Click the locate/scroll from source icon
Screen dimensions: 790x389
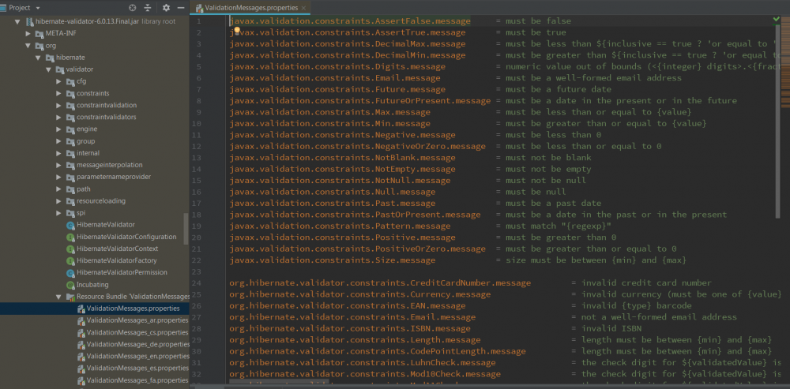133,8
